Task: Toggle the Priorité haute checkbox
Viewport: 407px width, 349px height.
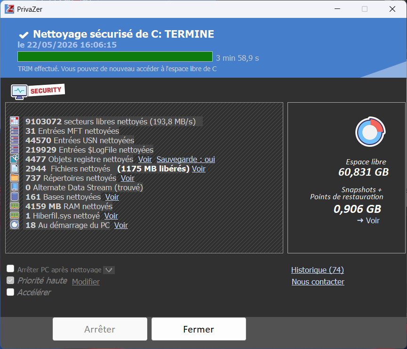Action: click(x=10, y=280)
